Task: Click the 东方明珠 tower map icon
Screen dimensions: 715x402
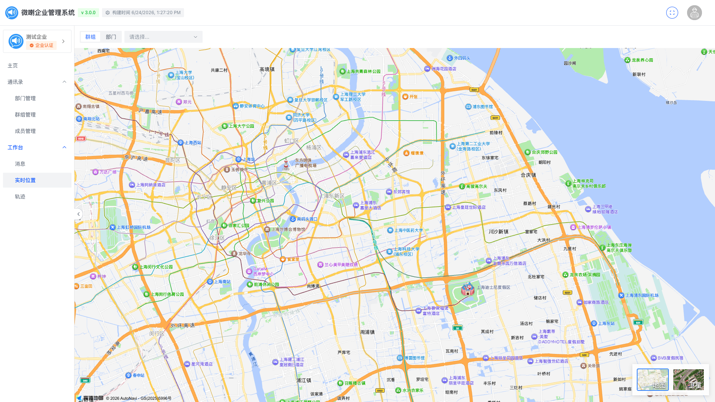Action: [x=286, y=164]
